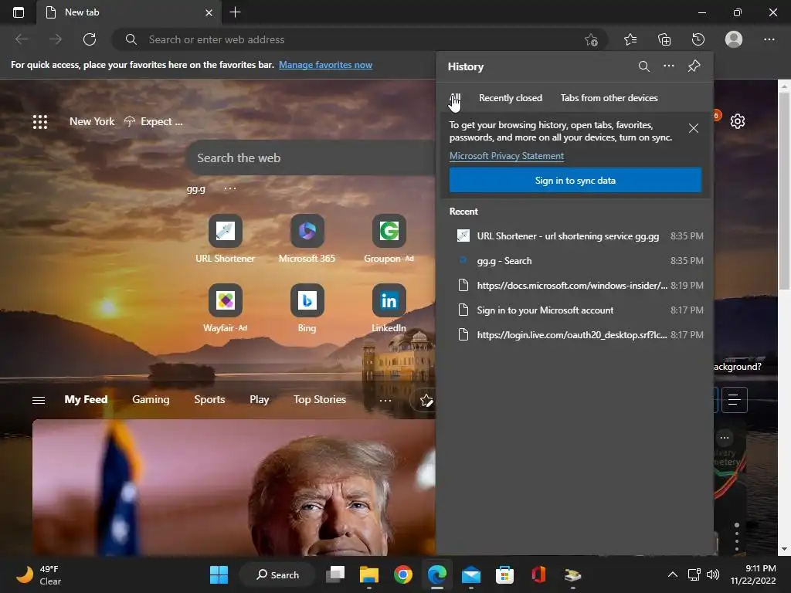Close the New tab tab
Viewport: 791px width, 593px height.
tap(209, 12)
